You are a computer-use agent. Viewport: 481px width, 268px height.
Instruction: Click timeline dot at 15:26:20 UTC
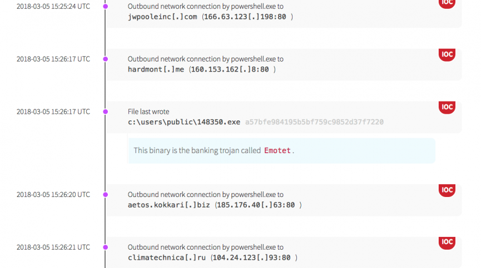(x=105, y=195)
